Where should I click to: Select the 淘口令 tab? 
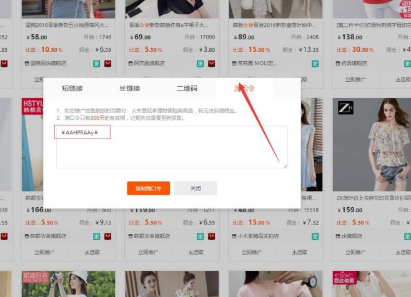[x=244, y=88]
